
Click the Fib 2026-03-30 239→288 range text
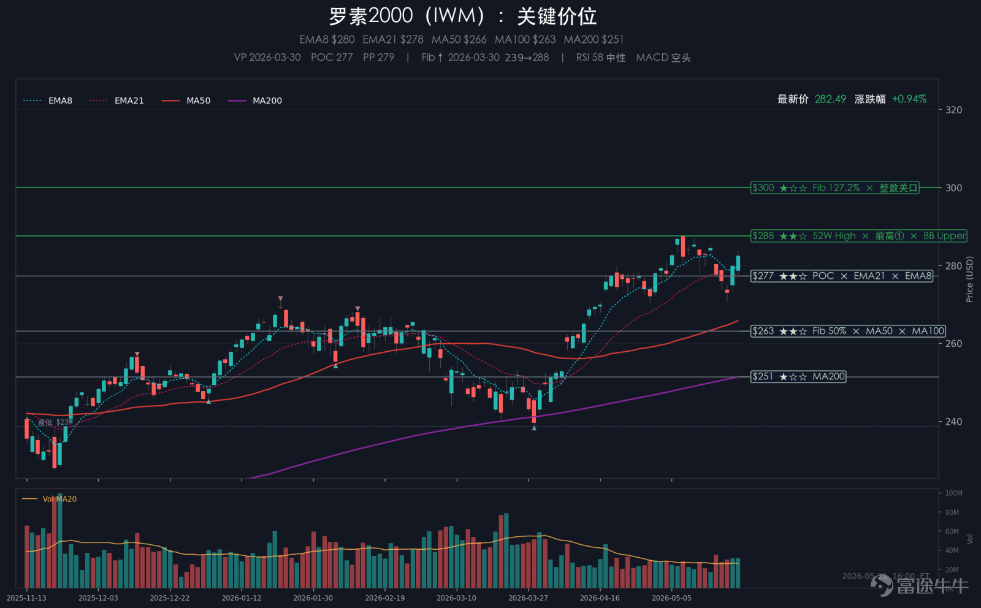(x=485, y=57)
